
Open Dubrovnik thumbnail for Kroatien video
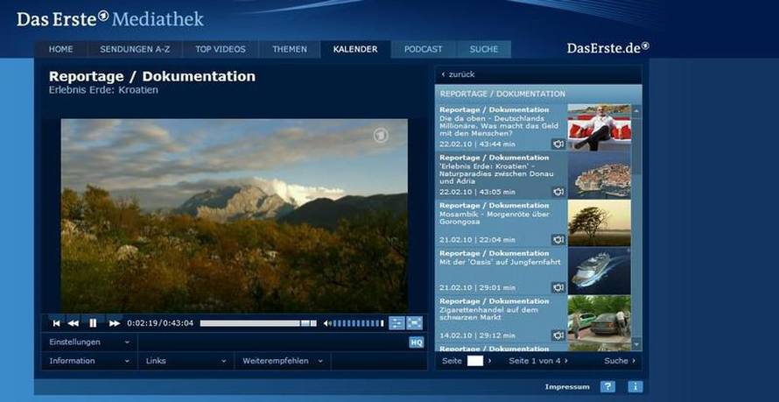[600, 175]
